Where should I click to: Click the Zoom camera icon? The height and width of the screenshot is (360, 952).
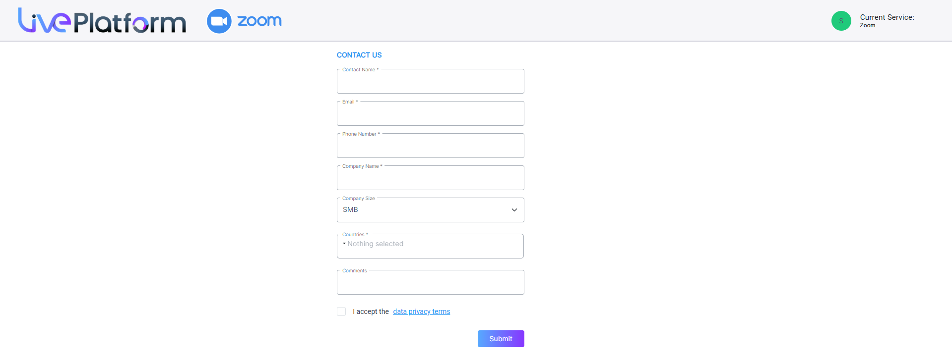click(x=219, y=21)
